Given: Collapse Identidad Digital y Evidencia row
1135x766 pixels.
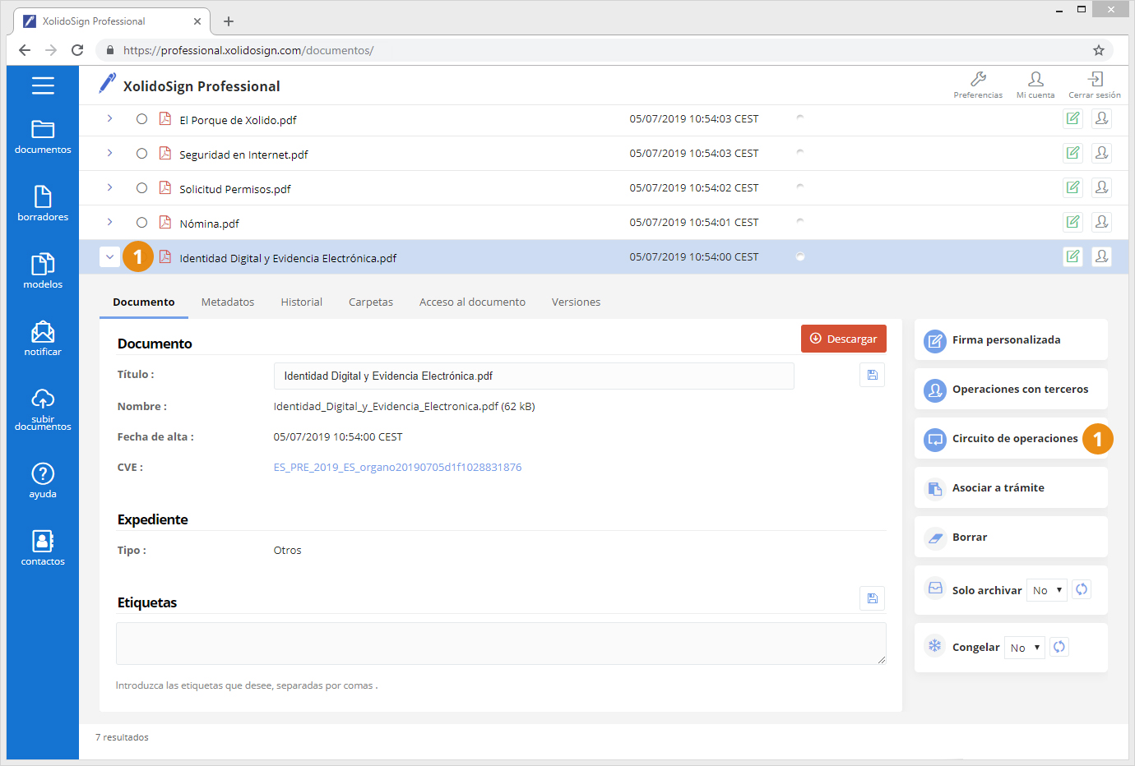Looking at the screenshot, I should (x=109, y=256).
